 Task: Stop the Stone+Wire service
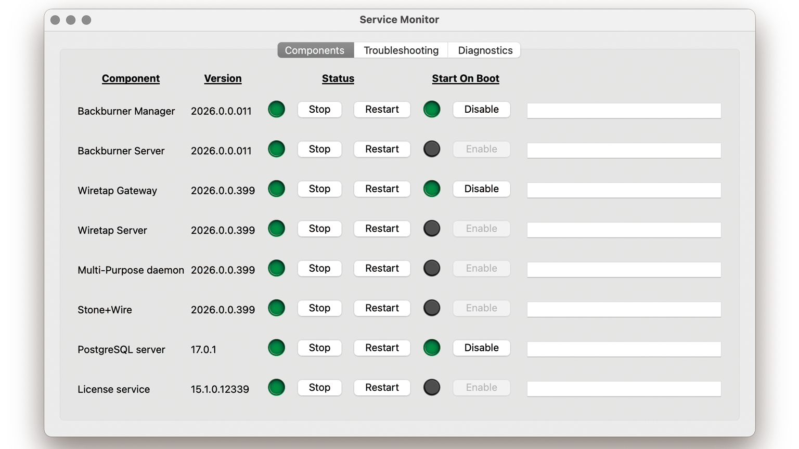point(319,308)
